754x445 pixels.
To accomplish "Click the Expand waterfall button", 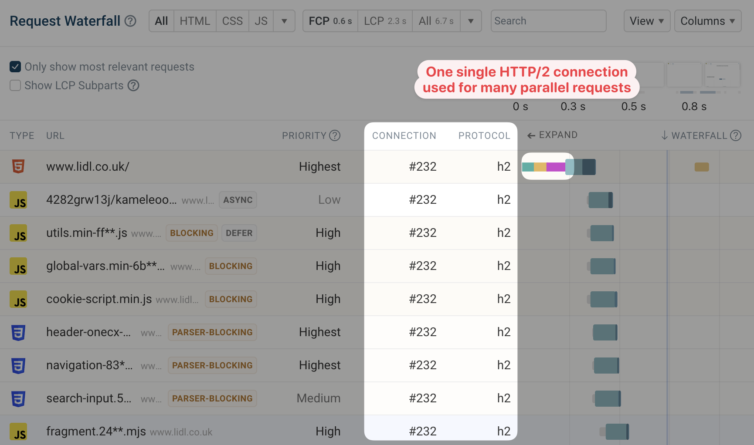I will point(552,135).
